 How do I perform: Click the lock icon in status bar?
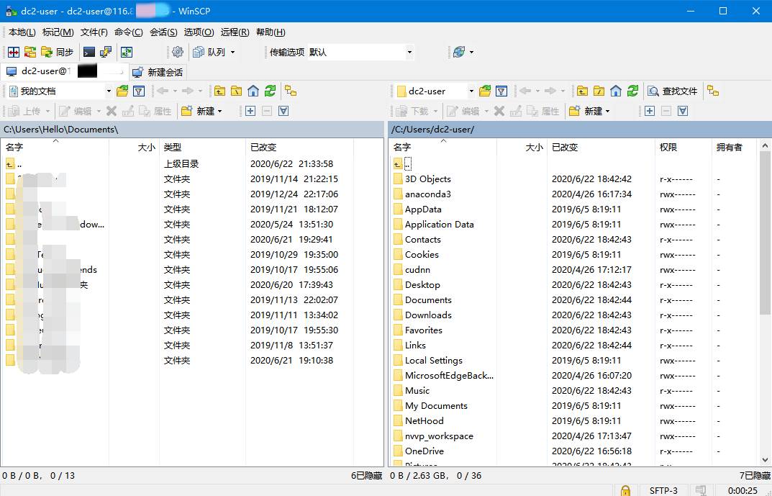(625, 490)
